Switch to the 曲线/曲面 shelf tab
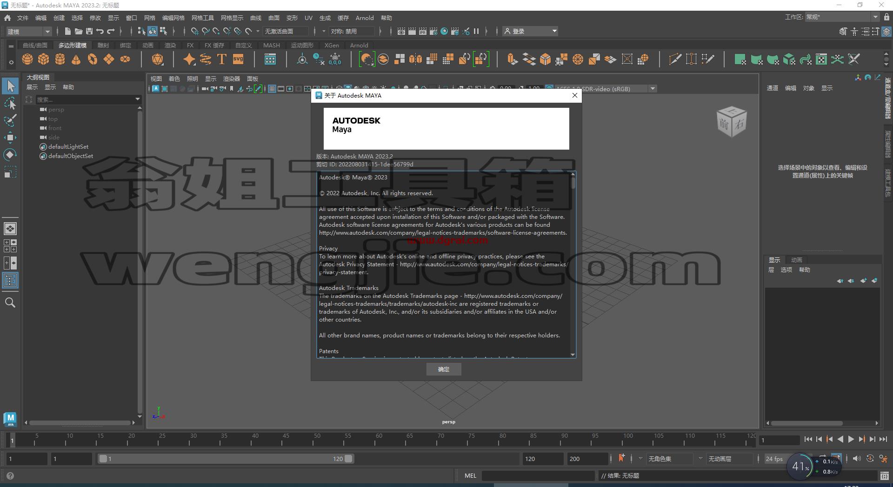 pyautogui.click(x=35, y=45)
